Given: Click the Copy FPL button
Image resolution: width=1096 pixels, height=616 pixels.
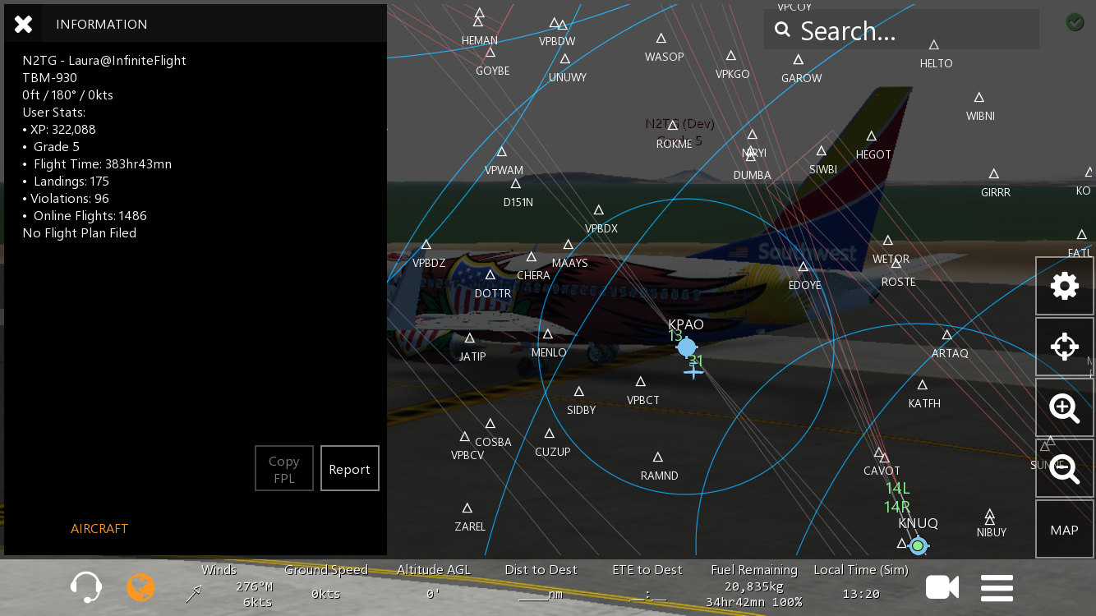Looking at the screenshot, I should (x=284, y=469).
